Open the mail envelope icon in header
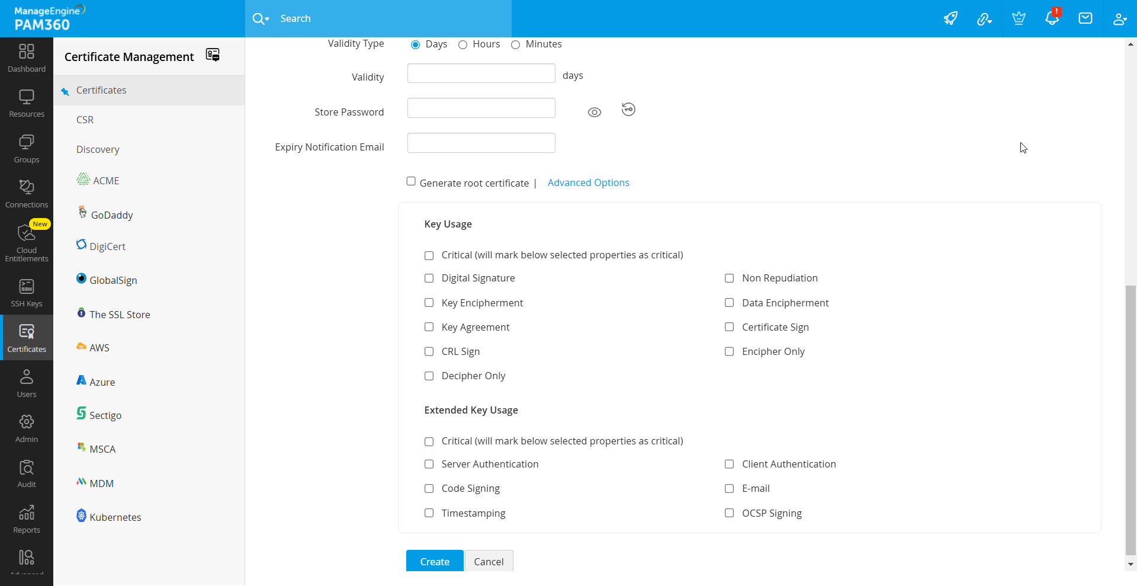The image size is (1137, 586). click(1085, 18)
